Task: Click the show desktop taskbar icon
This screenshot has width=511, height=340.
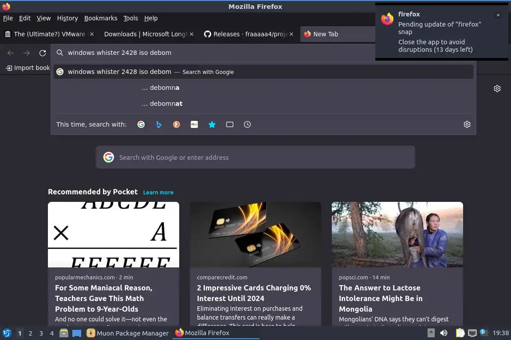Action: [77, 333]
